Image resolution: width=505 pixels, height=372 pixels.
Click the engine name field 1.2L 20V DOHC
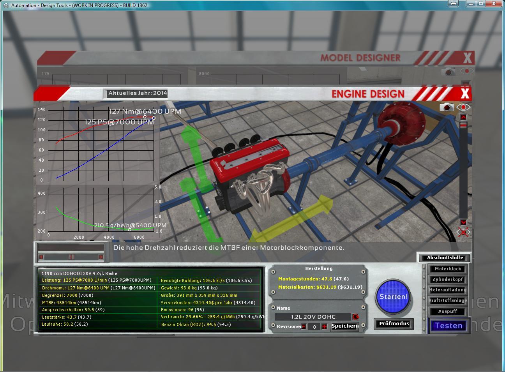[x=313, y=317]
